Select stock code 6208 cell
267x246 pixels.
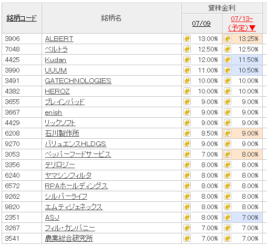22,134
